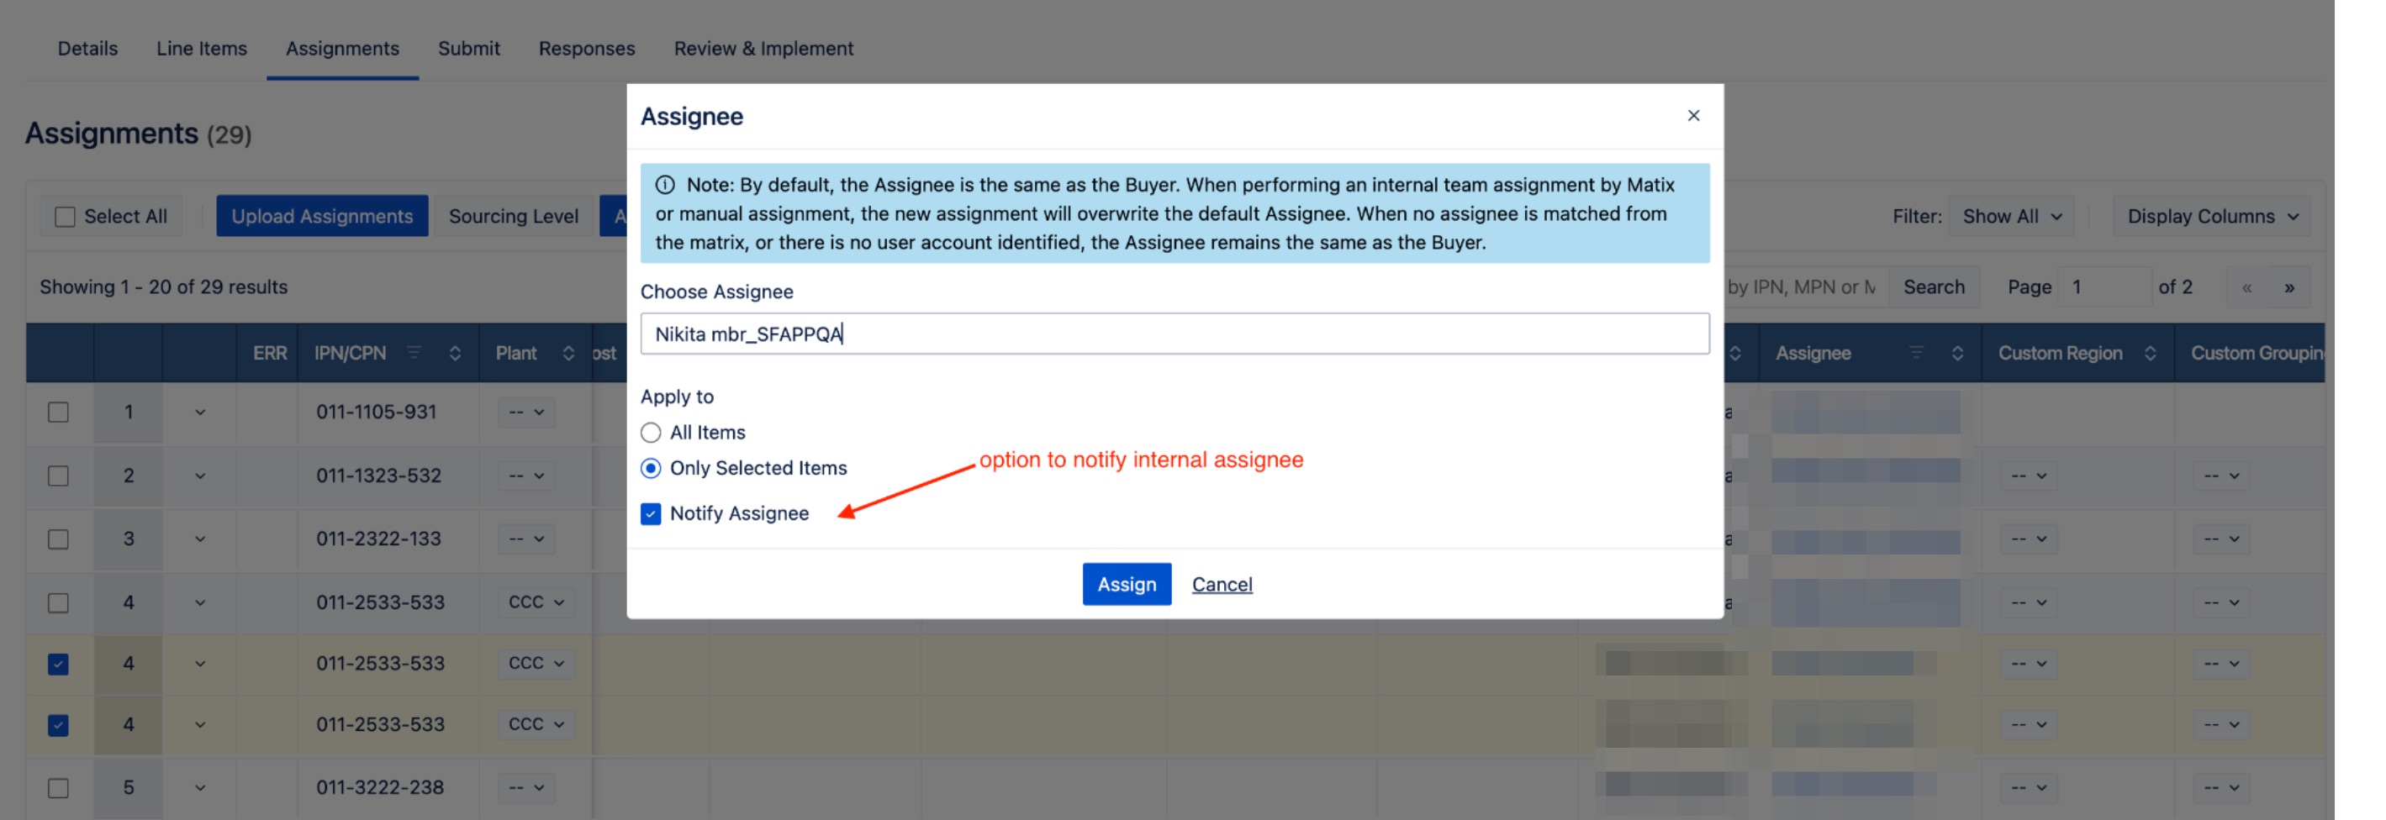Image resolution: width=2386 pixels, height=820 pixels.
Task: Switch to the Submit tab
Action: coord(468,48)
